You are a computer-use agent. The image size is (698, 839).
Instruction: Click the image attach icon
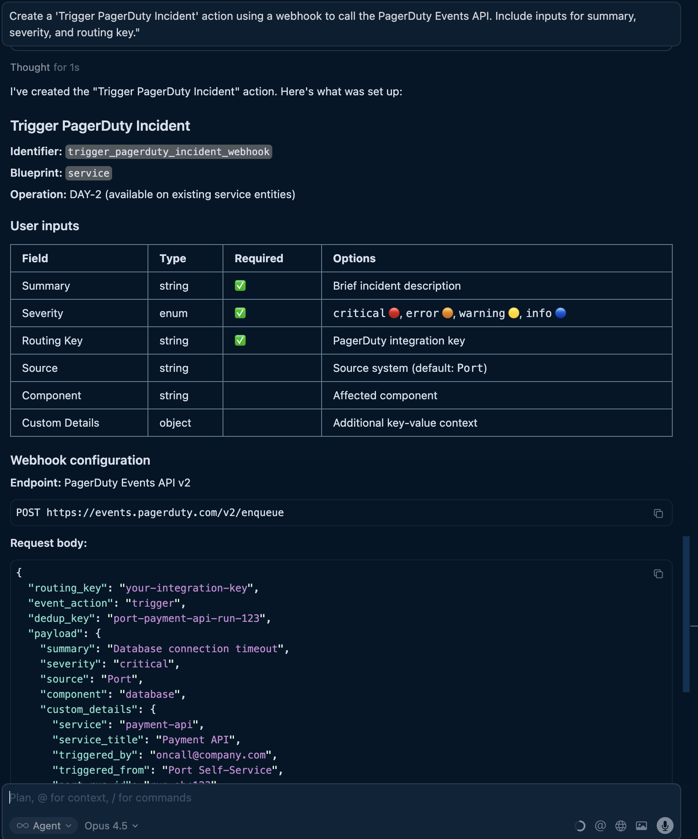[641, 826]
